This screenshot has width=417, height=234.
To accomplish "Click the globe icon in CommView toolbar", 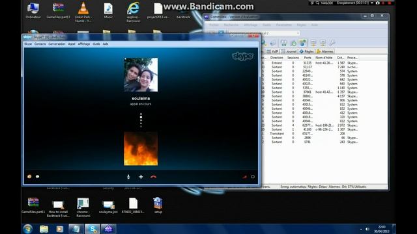I will pos(302,43).
